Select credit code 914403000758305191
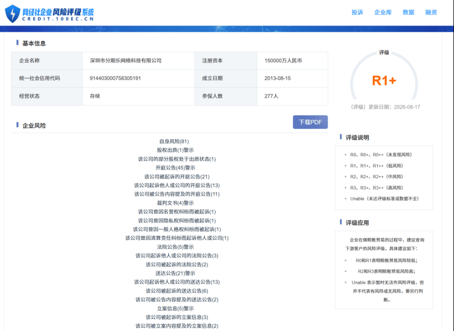Screen dimensions: 454x331 click(x=115, y=78)
